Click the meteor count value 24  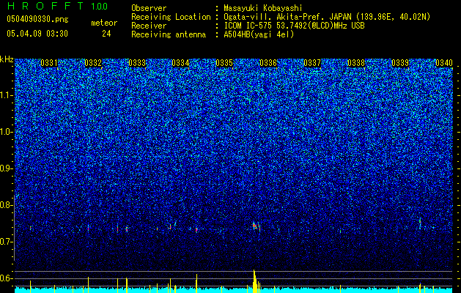tap(106, 34)
